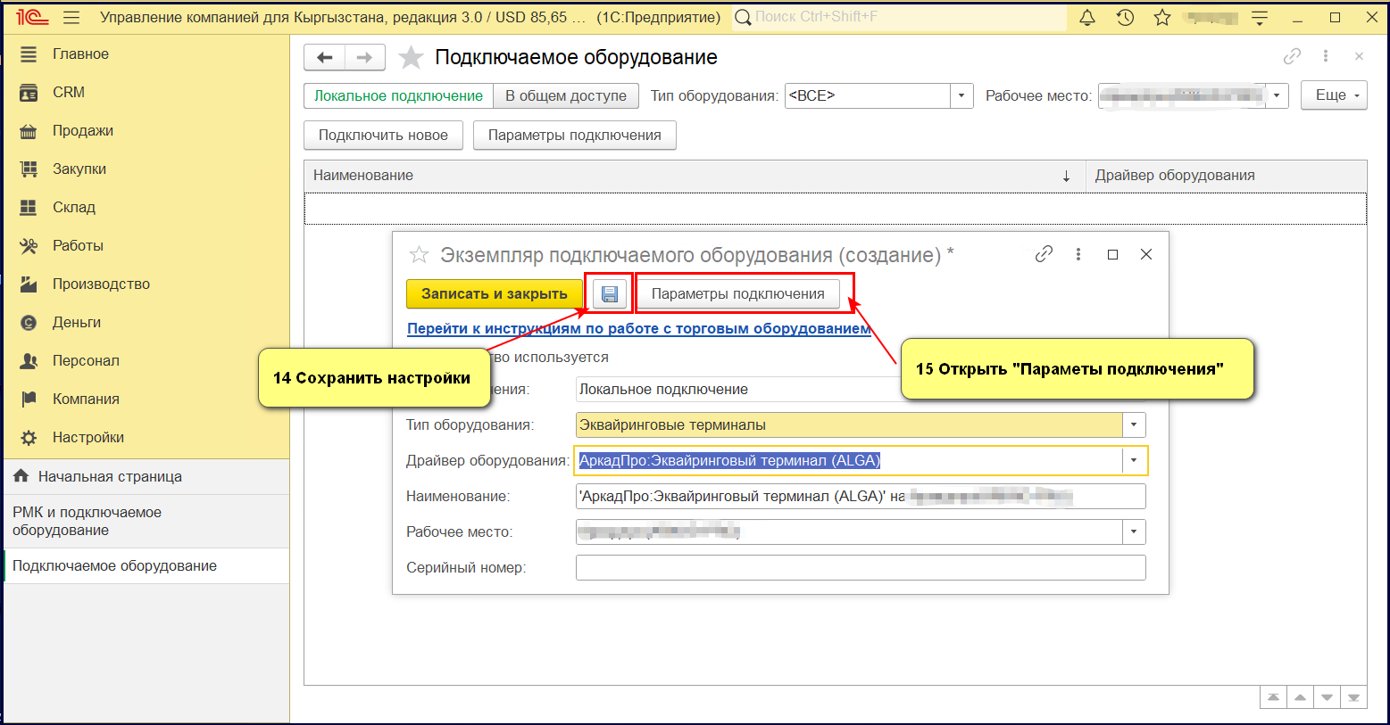Move one row up in the list
This screenshot has height=725, width=1390.
click(1300, 697)
